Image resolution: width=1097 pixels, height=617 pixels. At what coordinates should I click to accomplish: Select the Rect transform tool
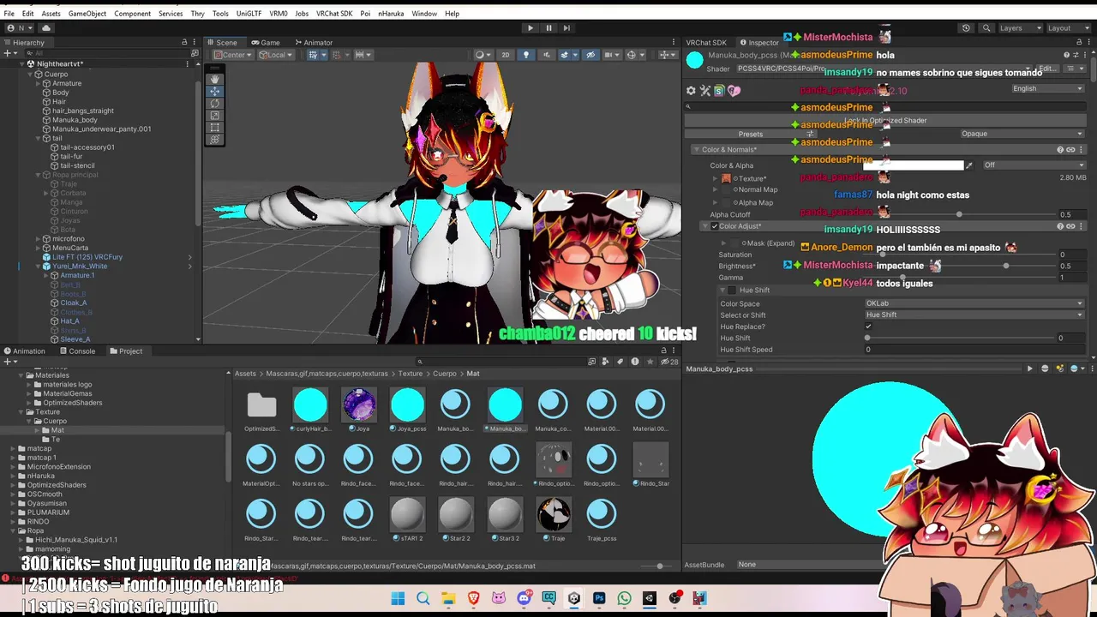pos(215,127)
